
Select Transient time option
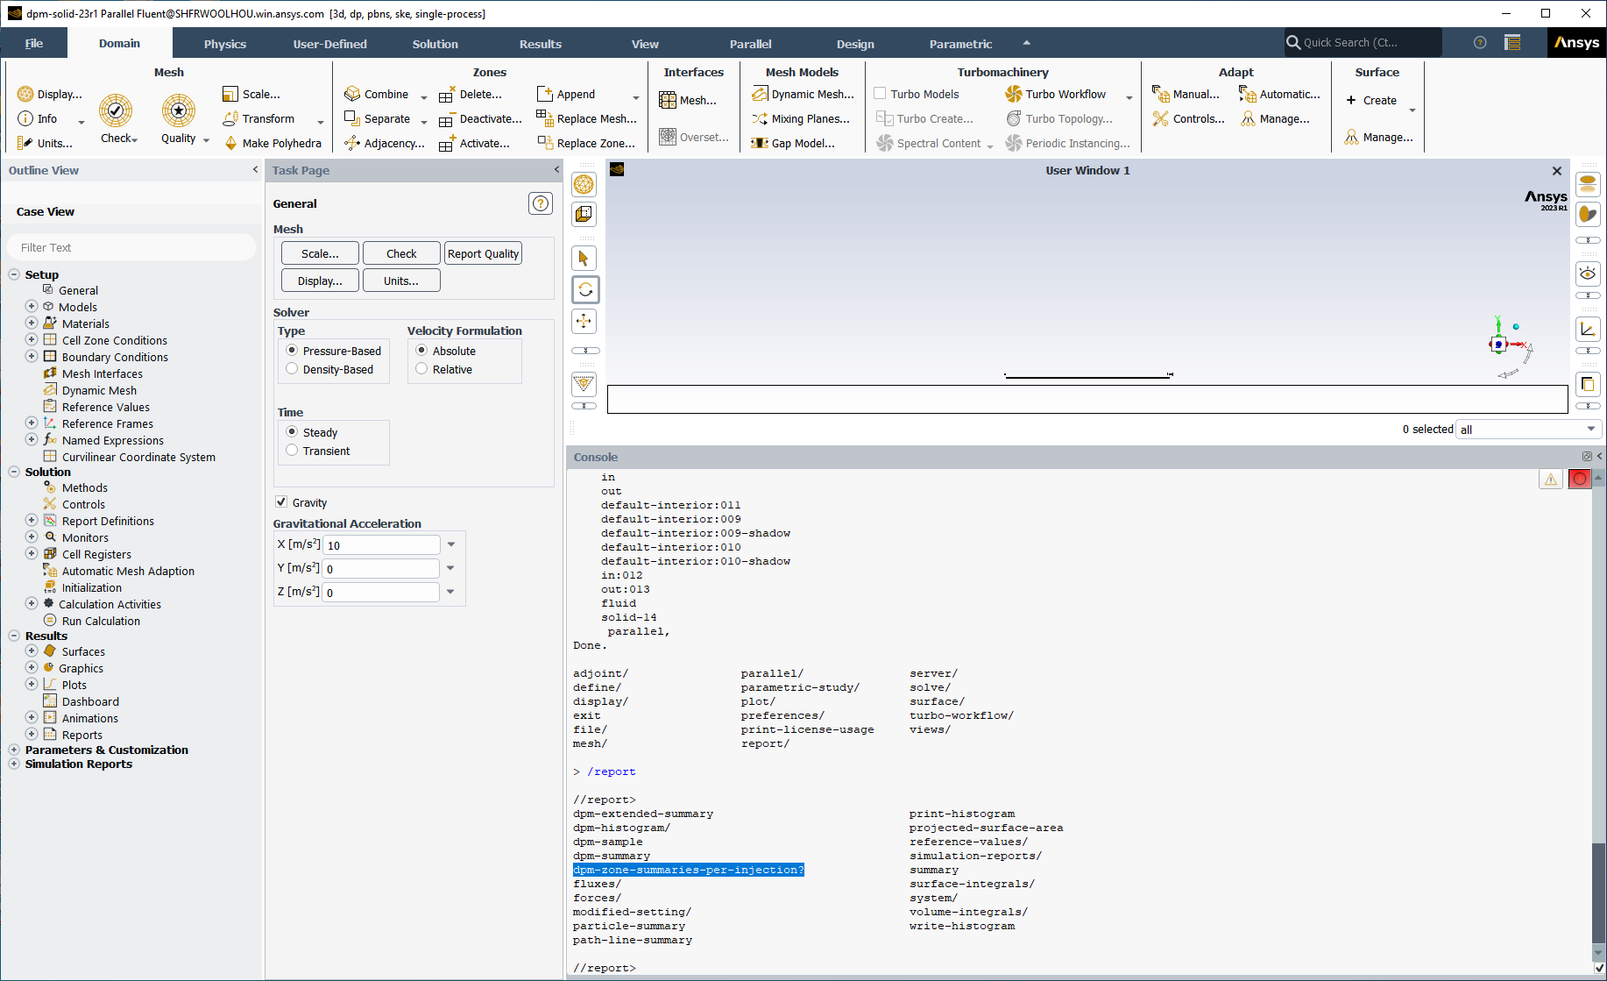coord(292,451)
